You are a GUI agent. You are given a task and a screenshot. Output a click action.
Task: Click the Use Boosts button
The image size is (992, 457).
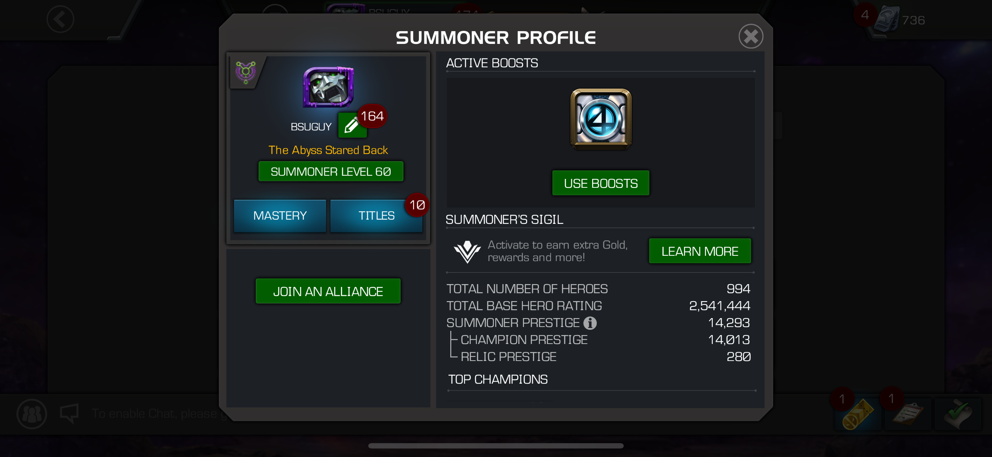[601, 183]
